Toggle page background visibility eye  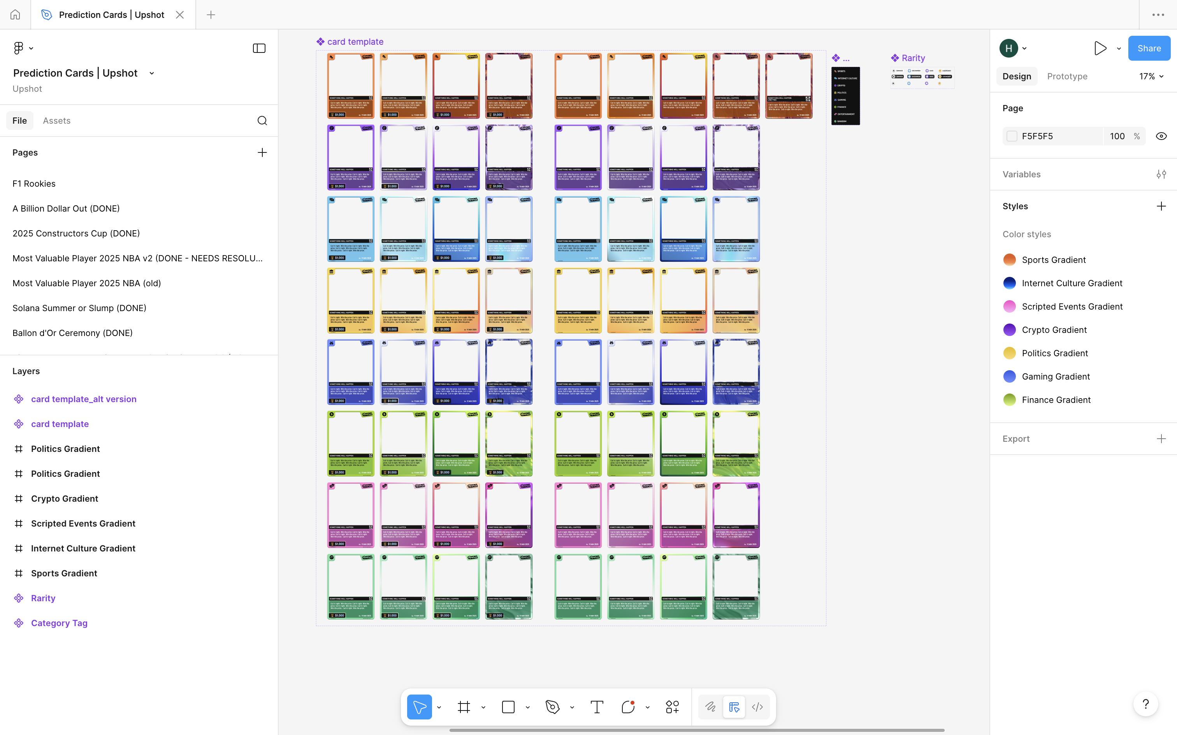point(1161,136)
